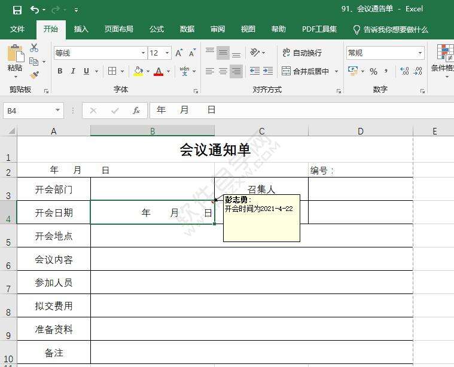
Task: Increase font size with the large A
Action: point(179,53)
